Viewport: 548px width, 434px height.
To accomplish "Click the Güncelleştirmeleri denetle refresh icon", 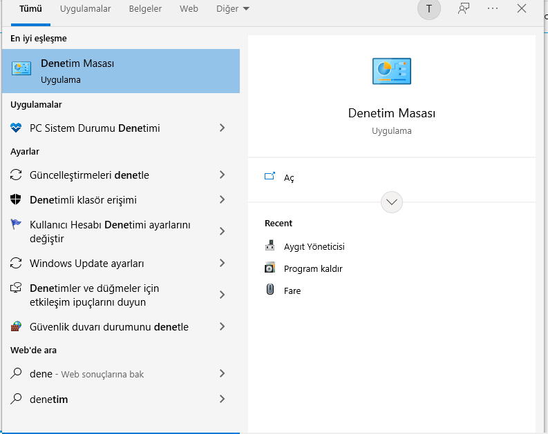I will [x=17, y=175].
